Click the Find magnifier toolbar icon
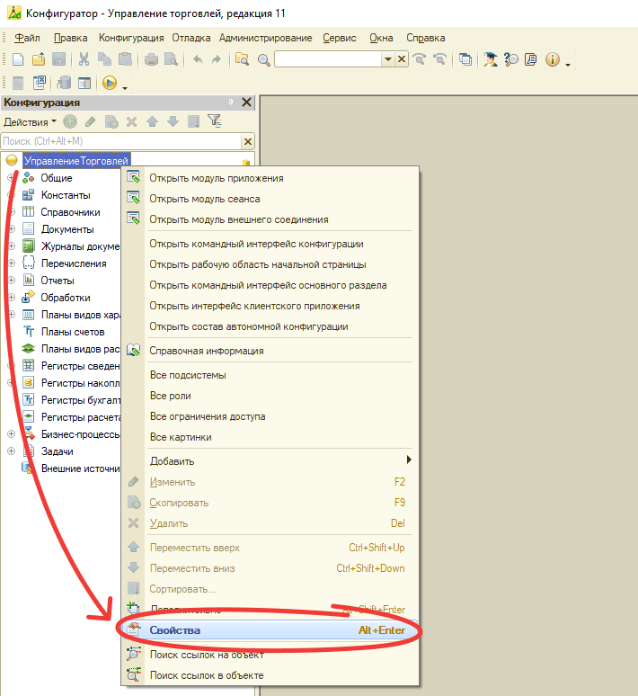 (264, 60)
